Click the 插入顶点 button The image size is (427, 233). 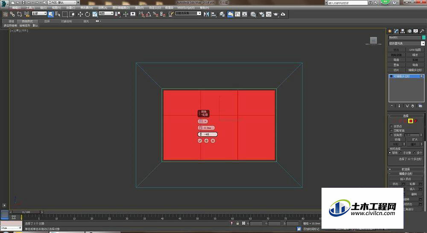point(406,179)
